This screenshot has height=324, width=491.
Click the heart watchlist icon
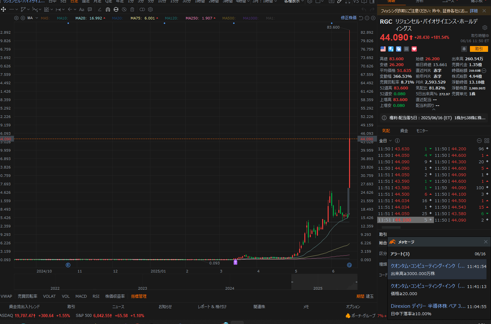point(414,49)
